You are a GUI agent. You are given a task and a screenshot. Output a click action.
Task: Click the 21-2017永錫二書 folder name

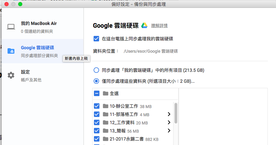(x=127, y=139)
